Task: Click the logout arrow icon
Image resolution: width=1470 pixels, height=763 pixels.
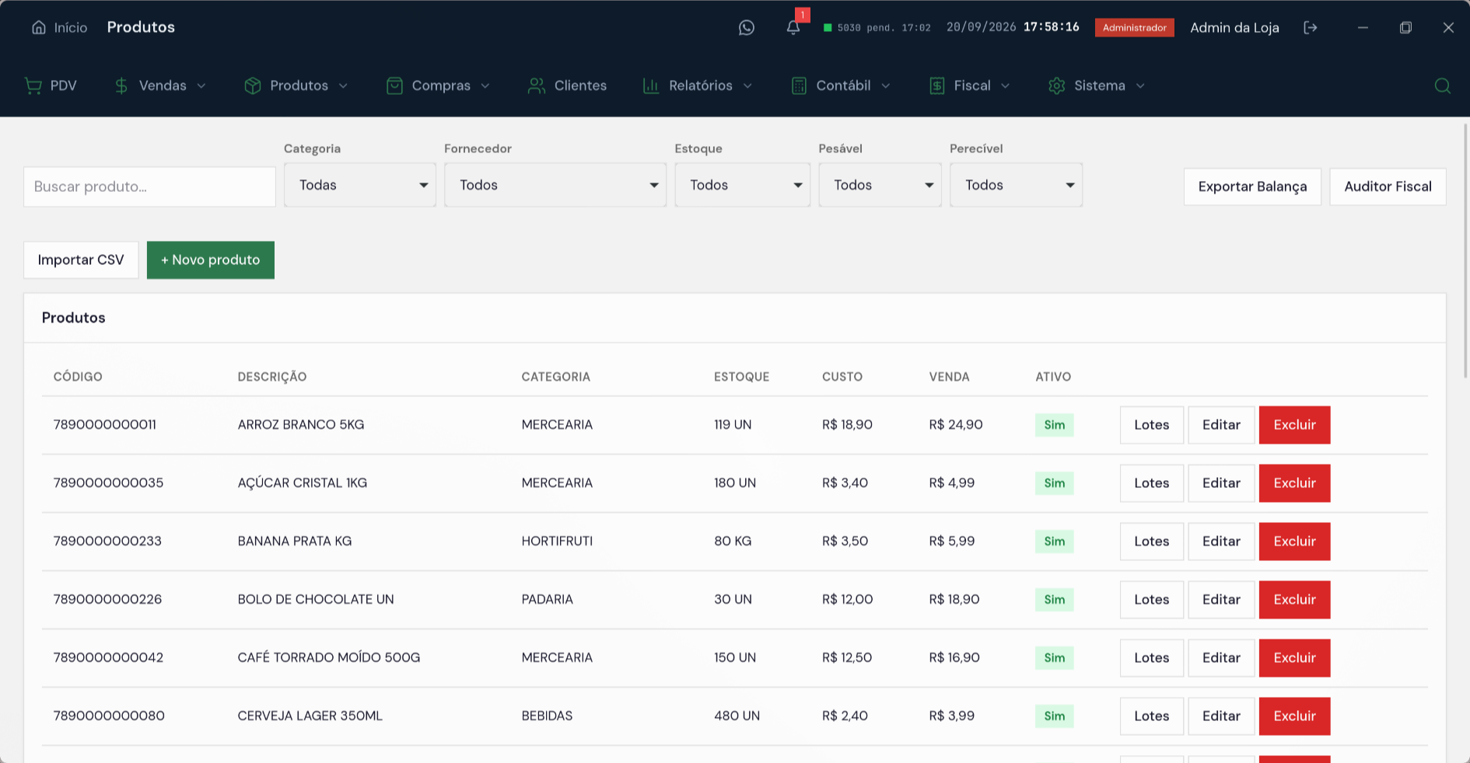Action: click(1311, 28)
